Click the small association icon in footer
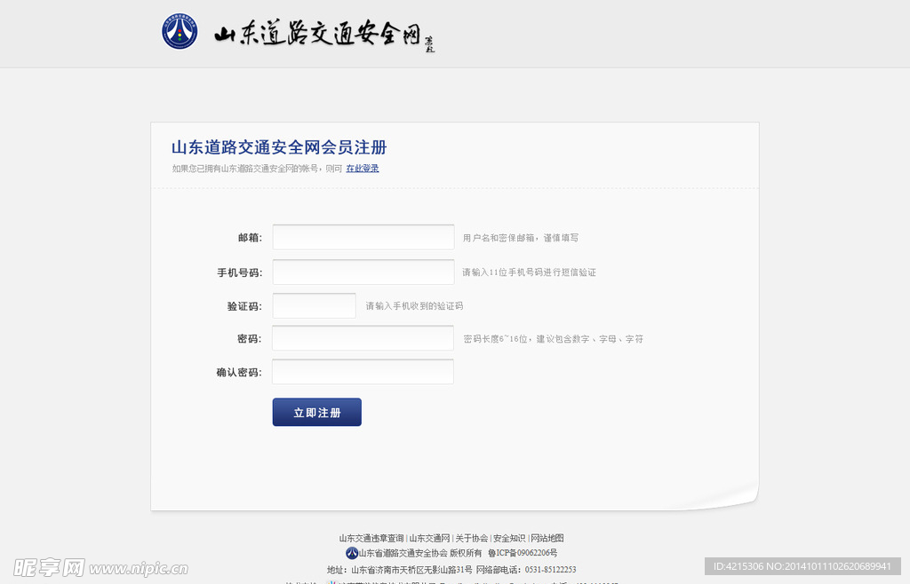 [351, 553]
